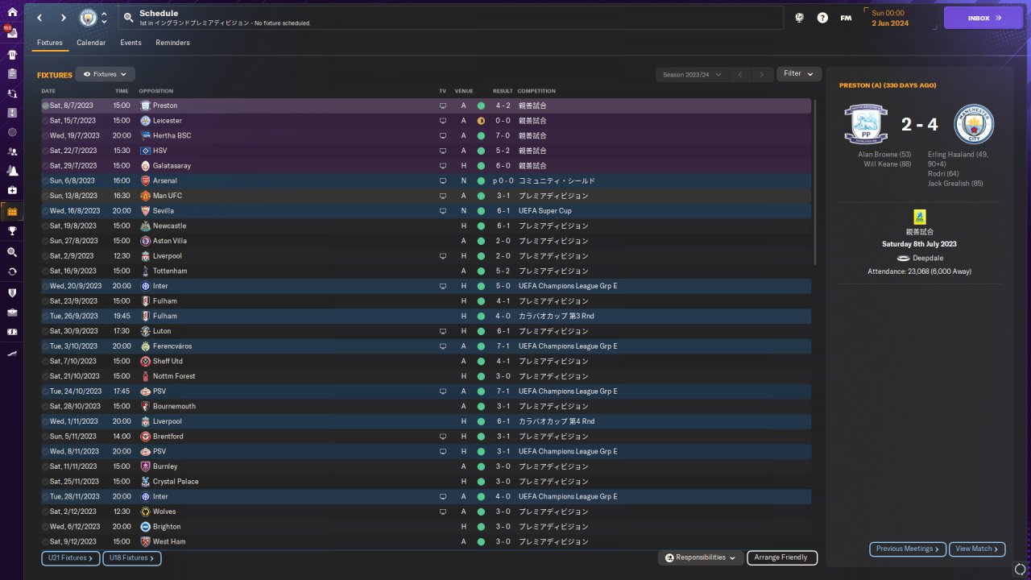Toggle the selection circle for Sat, 2/9/2023
The image size is (1031, 580).
point(45,256)
